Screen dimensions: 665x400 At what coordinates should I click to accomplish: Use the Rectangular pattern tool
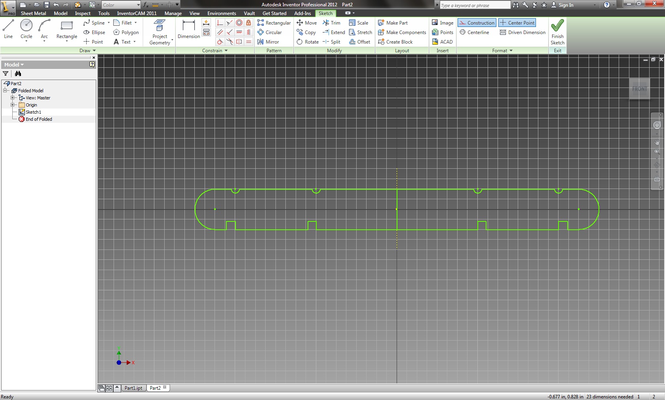click(x=274, y=23)
